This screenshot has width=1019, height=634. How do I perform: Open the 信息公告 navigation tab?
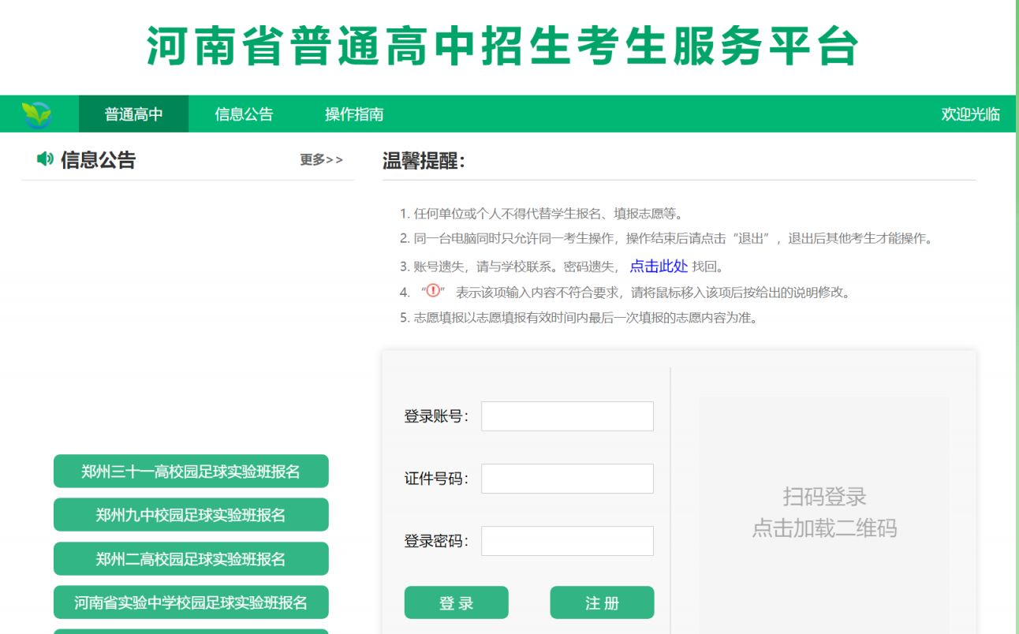pyautogui.click(x=244, y=114)
